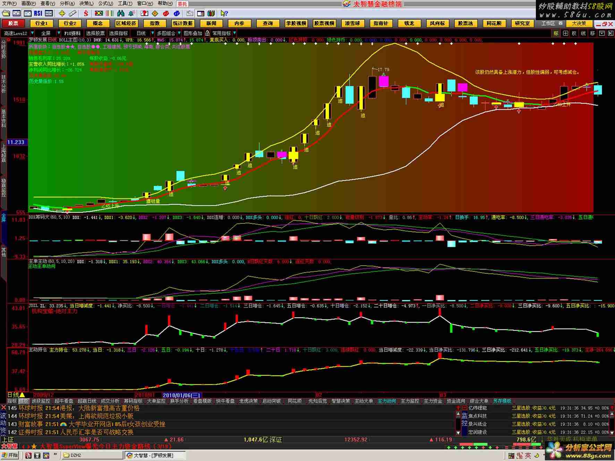Viewport: 615px width, 461px height.
Task: Click the 移 move chart icon
Action: (592, 33)
